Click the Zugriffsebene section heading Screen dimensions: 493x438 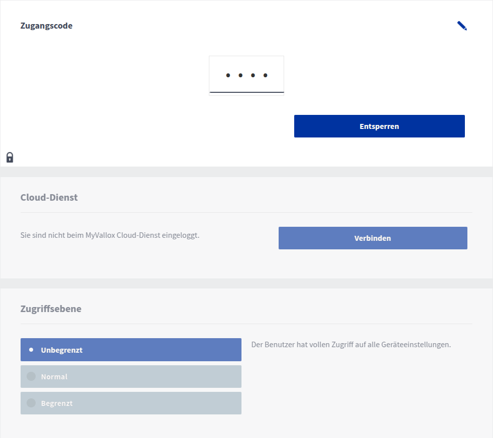point(51,309)
